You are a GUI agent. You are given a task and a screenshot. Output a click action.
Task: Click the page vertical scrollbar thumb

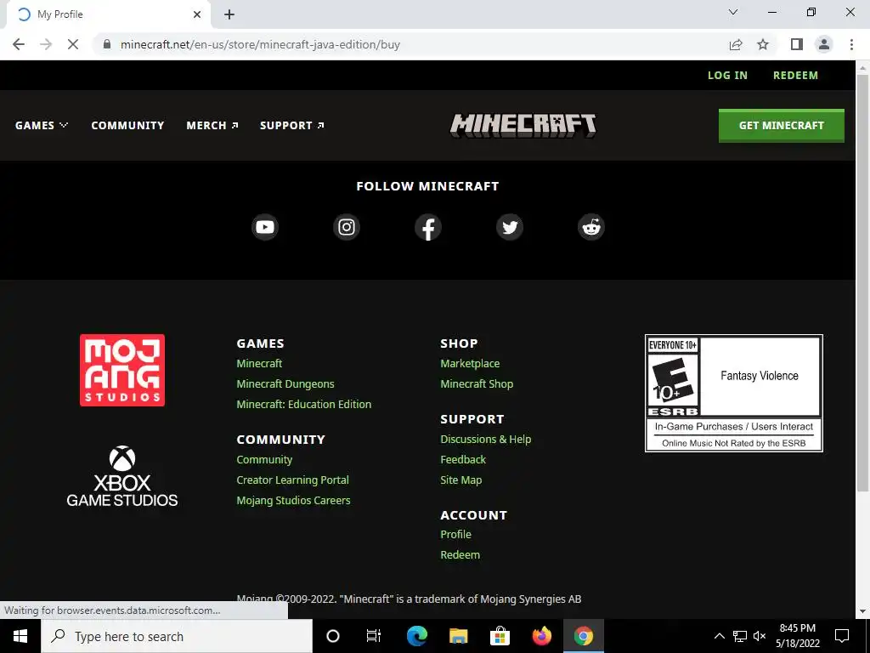pyautogui.click(x=862, y=283)
